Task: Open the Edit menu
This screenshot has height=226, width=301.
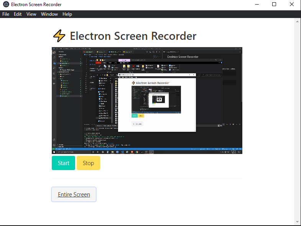Action: [18, 14]
